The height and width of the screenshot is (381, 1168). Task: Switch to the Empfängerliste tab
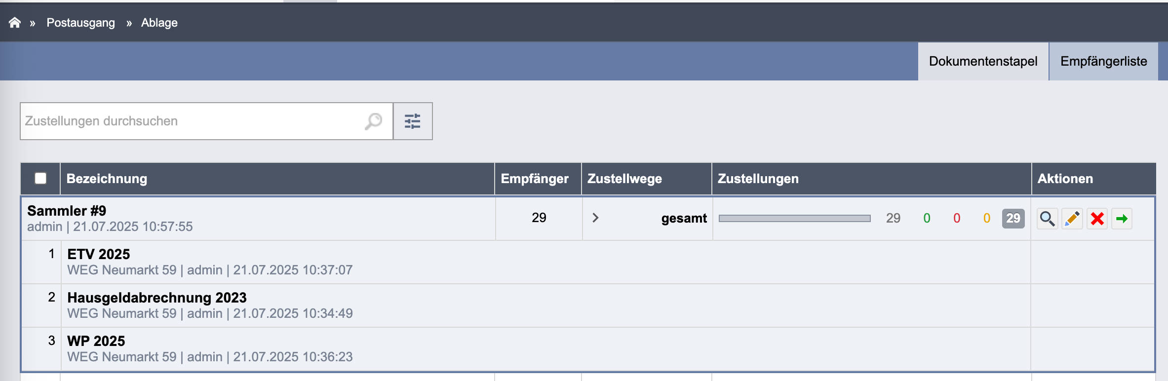[1103, 61]
